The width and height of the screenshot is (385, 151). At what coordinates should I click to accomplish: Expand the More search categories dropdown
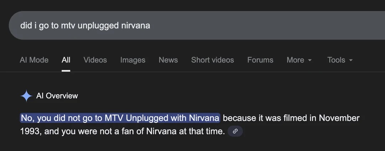[x=299, y=60]
